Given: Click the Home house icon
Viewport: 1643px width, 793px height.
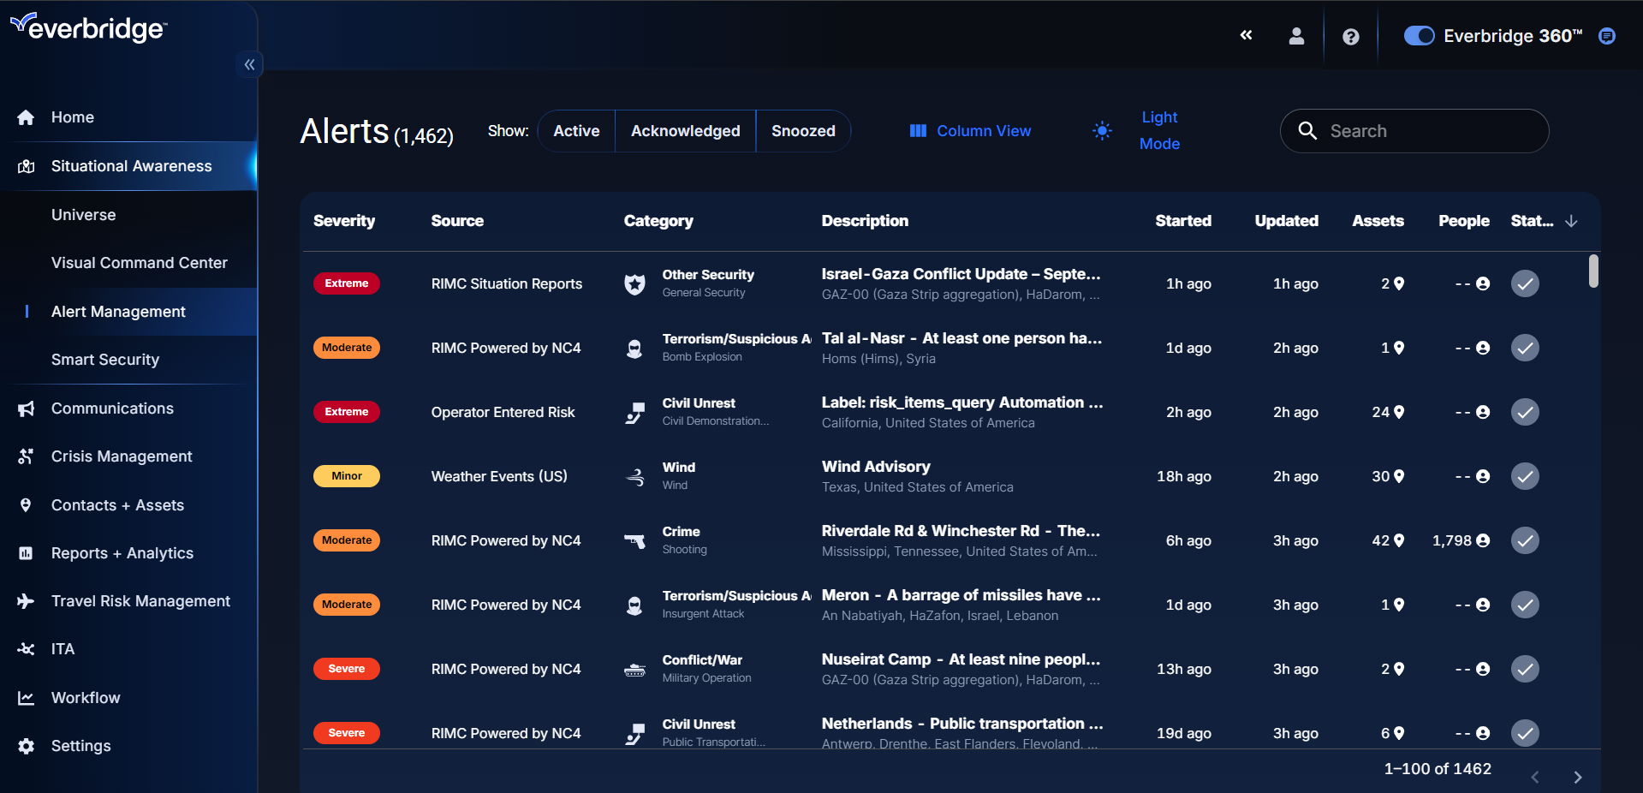Looking at the screenshot, I should (26, 117).
